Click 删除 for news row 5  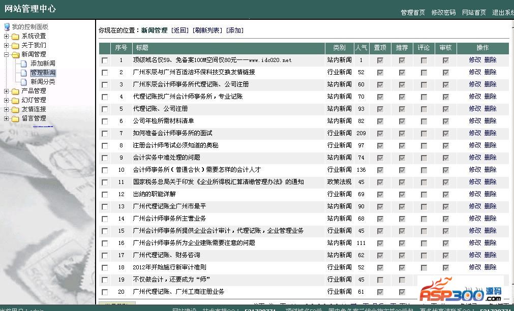pyautogui.click(x=490, y=109)
